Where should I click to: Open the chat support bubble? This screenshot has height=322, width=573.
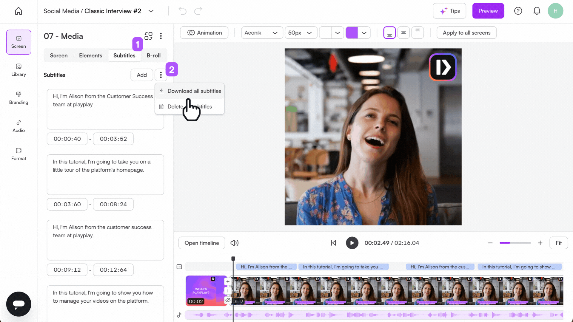point(19,304)
